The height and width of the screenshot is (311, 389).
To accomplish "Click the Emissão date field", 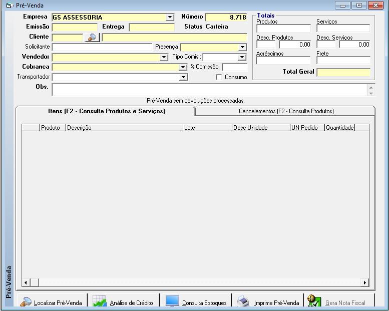I will (x=75, y=27).
